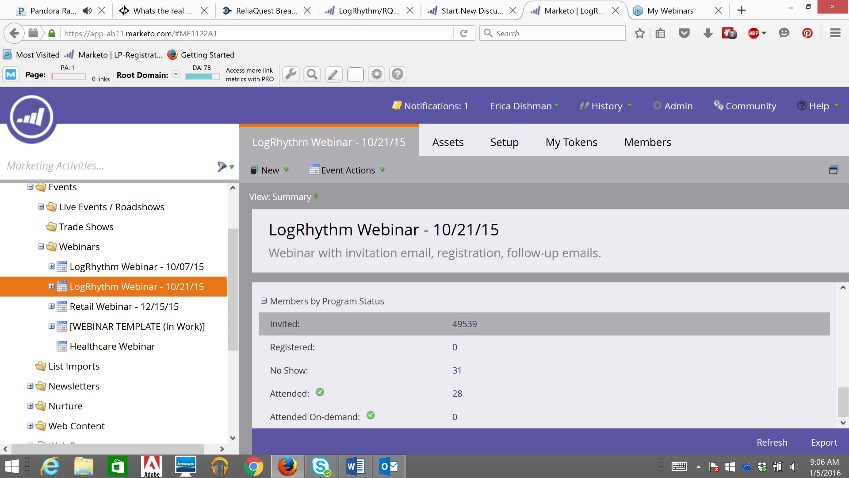This screenshot has height=478, width=849.
Task: Click the MozBar gear settings icon
Action: coord(376,74)
